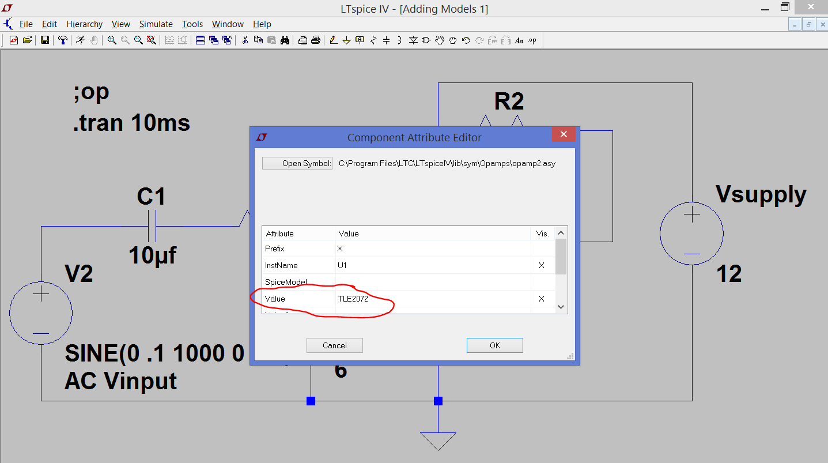Image resolution: width=828 pixels, height=463 pixels.
Task: Select the Draw Wire pencil tool
Action: 334,40
